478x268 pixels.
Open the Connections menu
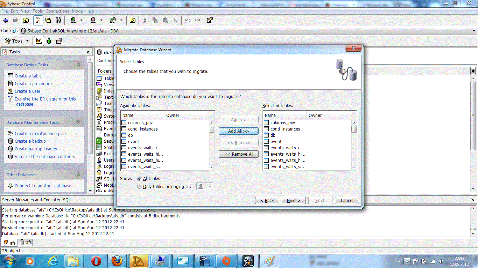[57, 11]
